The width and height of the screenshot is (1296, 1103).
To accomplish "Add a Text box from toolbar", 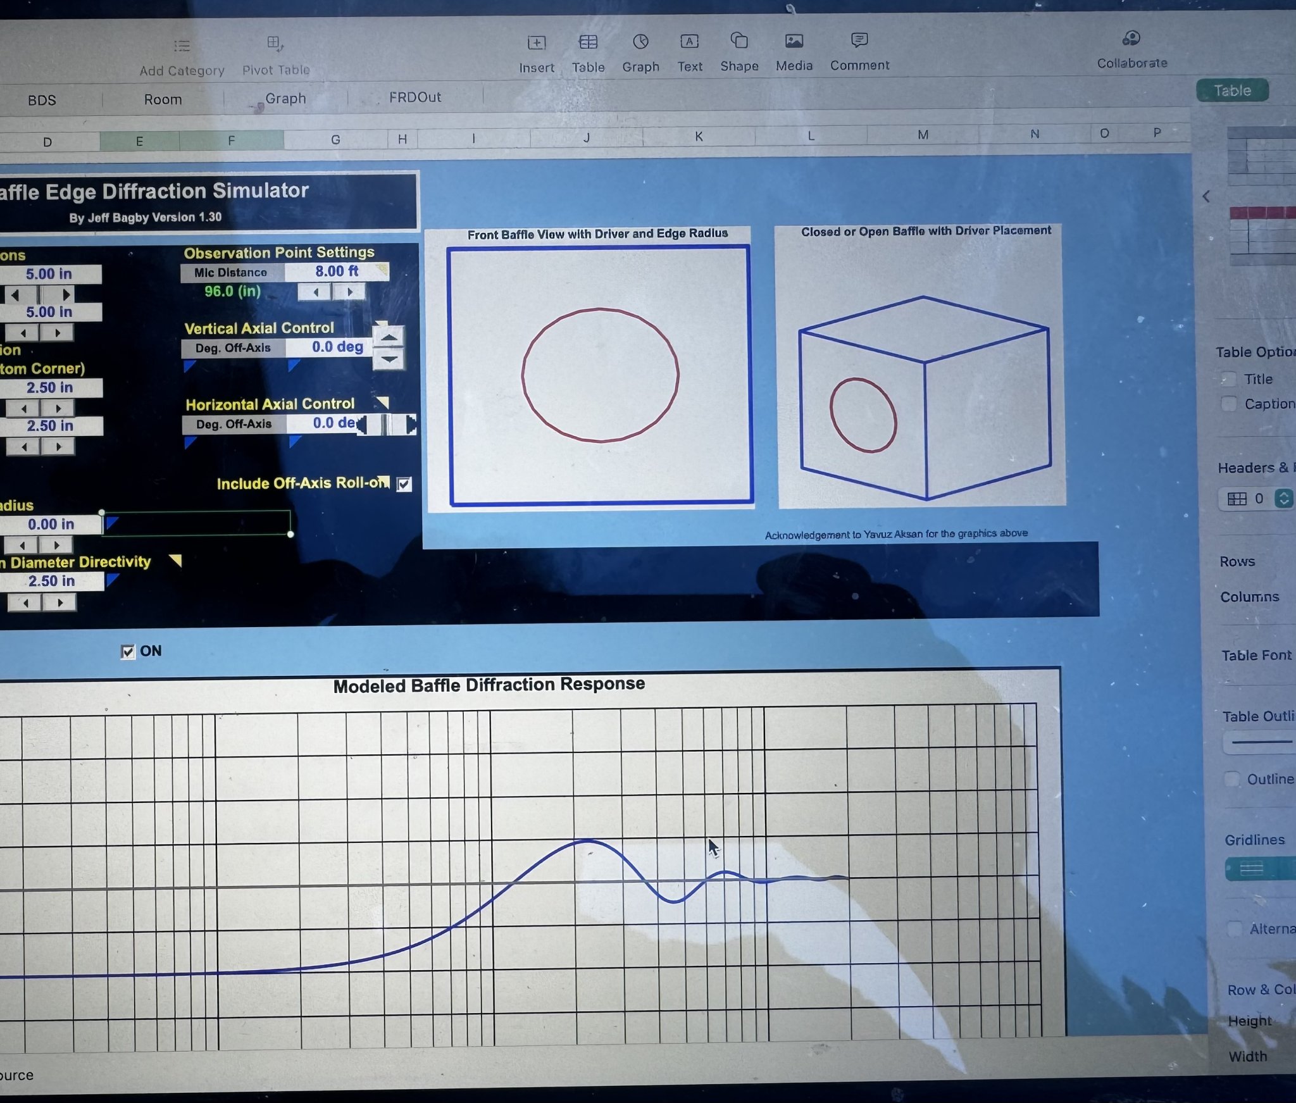I will pos(689,42).
